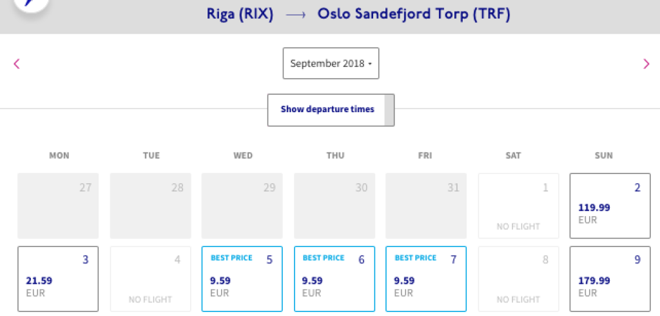Open the September 2018 month dropdown
Image resolution: width=660 pixels, height=316 pixels.
click(331, 64)
